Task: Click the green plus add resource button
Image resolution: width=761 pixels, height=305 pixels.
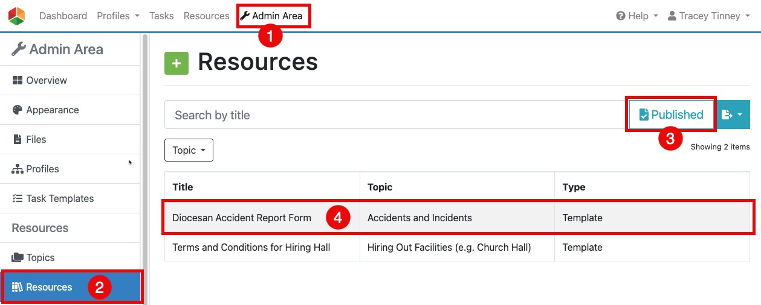Action: pos(176,63)
